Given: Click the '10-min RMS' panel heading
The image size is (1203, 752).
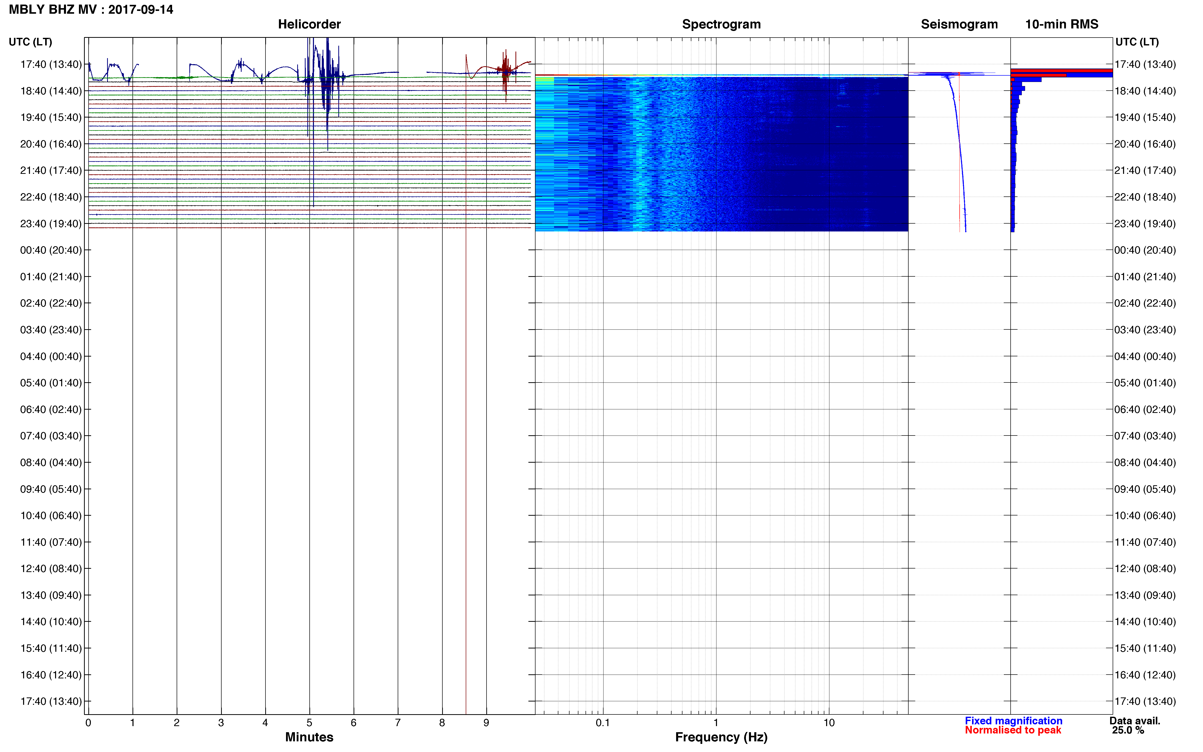Looking at the screenshot, I should pos(1061,24).
